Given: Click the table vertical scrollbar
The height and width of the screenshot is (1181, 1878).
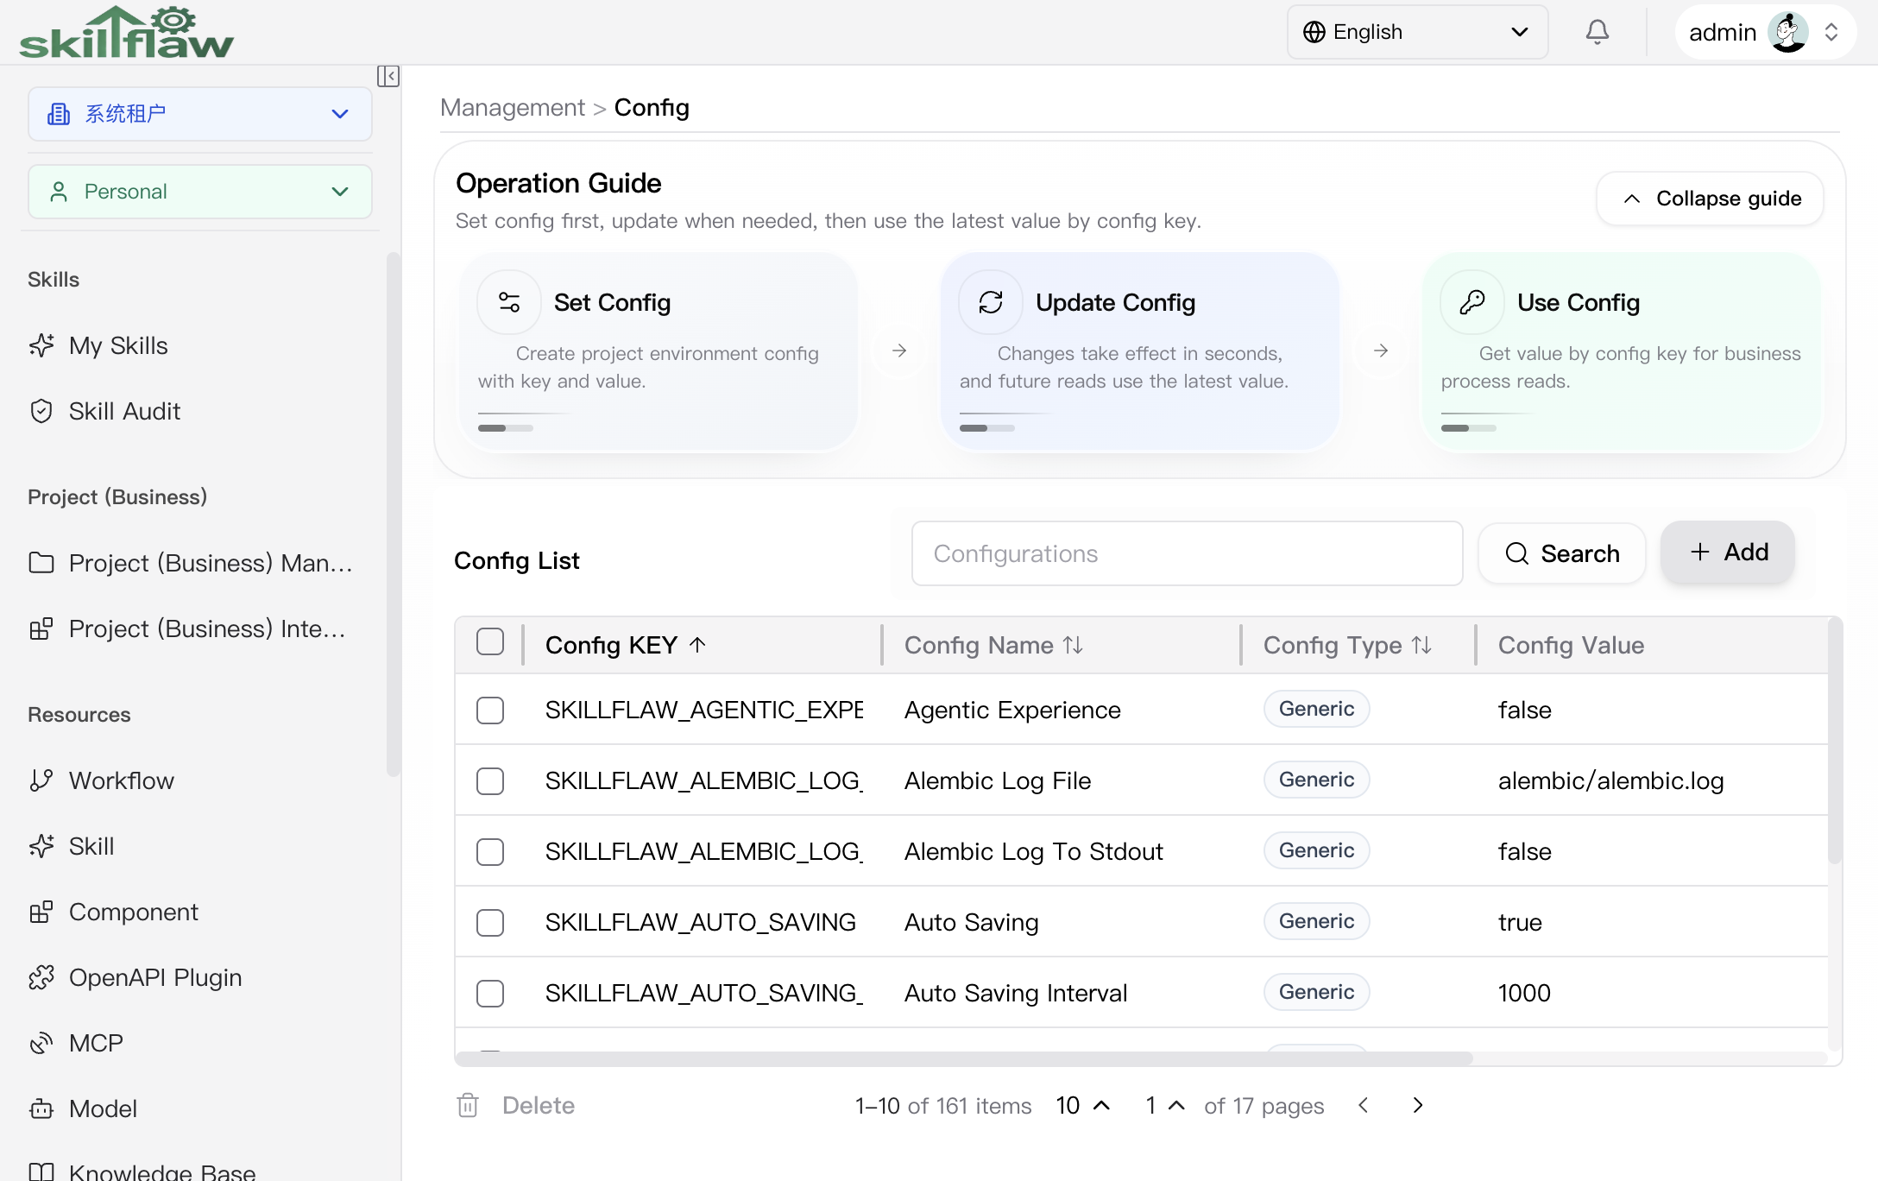Looking at the screenshot, I should point(1835,741).
